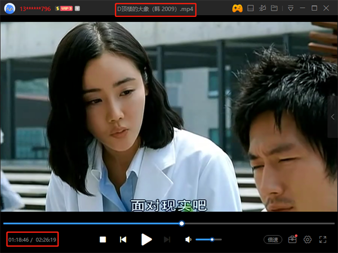This screenshot has height=253, width=338.
Task: Click the seek bar progress handle
Action: tap(181, 223)
